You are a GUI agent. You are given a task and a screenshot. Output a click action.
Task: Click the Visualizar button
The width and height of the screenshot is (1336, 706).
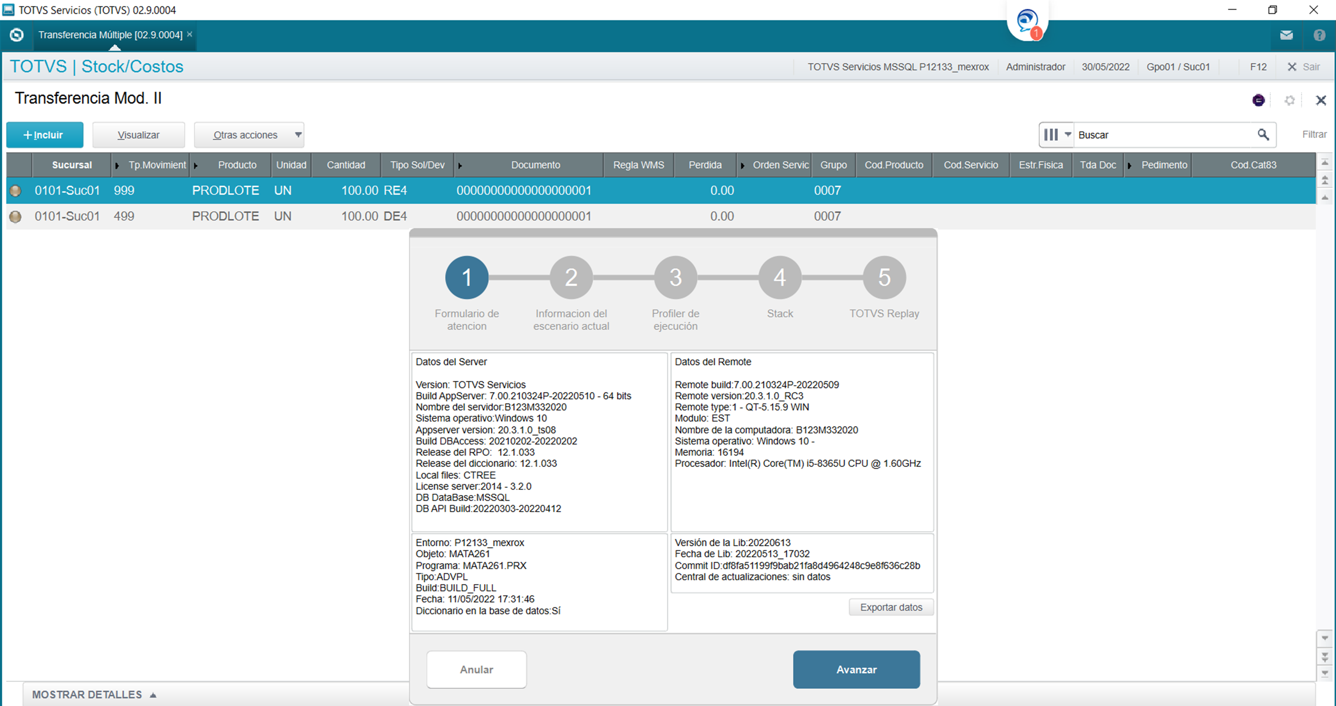pyautogui.click(x=138, y=135)
